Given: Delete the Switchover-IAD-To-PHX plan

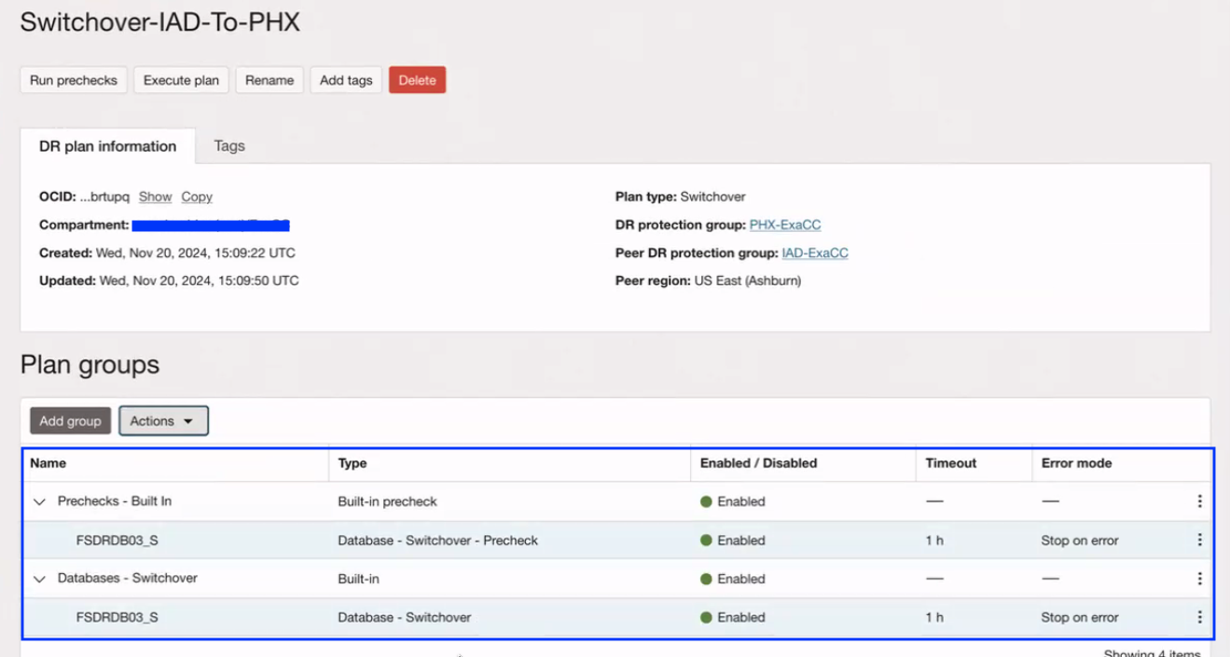Looking at the screenshot, I should [x=417, y=80].
